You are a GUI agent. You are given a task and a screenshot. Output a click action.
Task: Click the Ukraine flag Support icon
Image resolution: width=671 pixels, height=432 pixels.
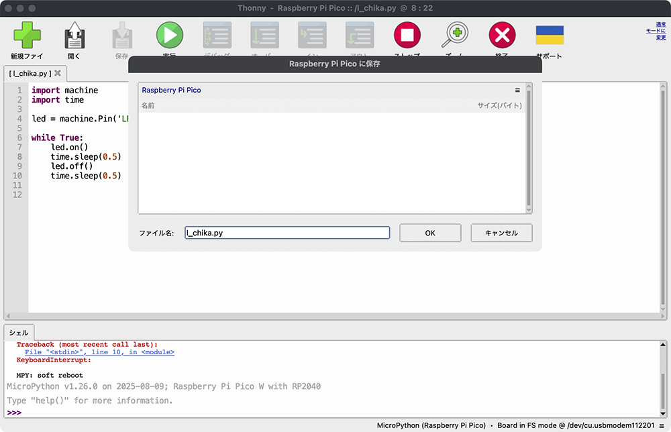coord(550,35)
